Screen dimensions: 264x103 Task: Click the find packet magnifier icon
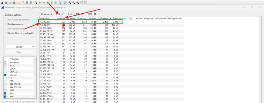[x=36, y=3]
